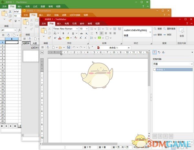Click the decrease indent icon

(x=115, y=29)
